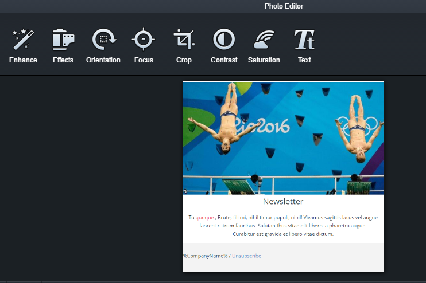Viewport: 426px width, 283px height.
Task: Click the Newsletter heading in the preview
Action: [x=283, y=202]
